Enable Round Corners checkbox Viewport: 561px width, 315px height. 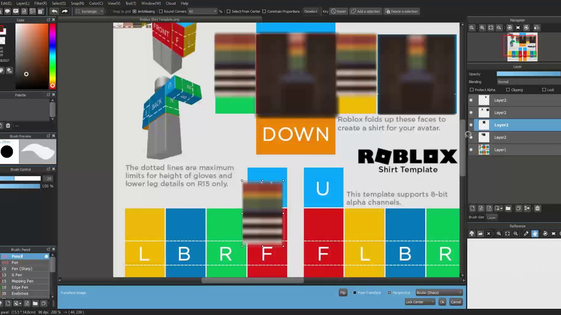click(160, 11)
